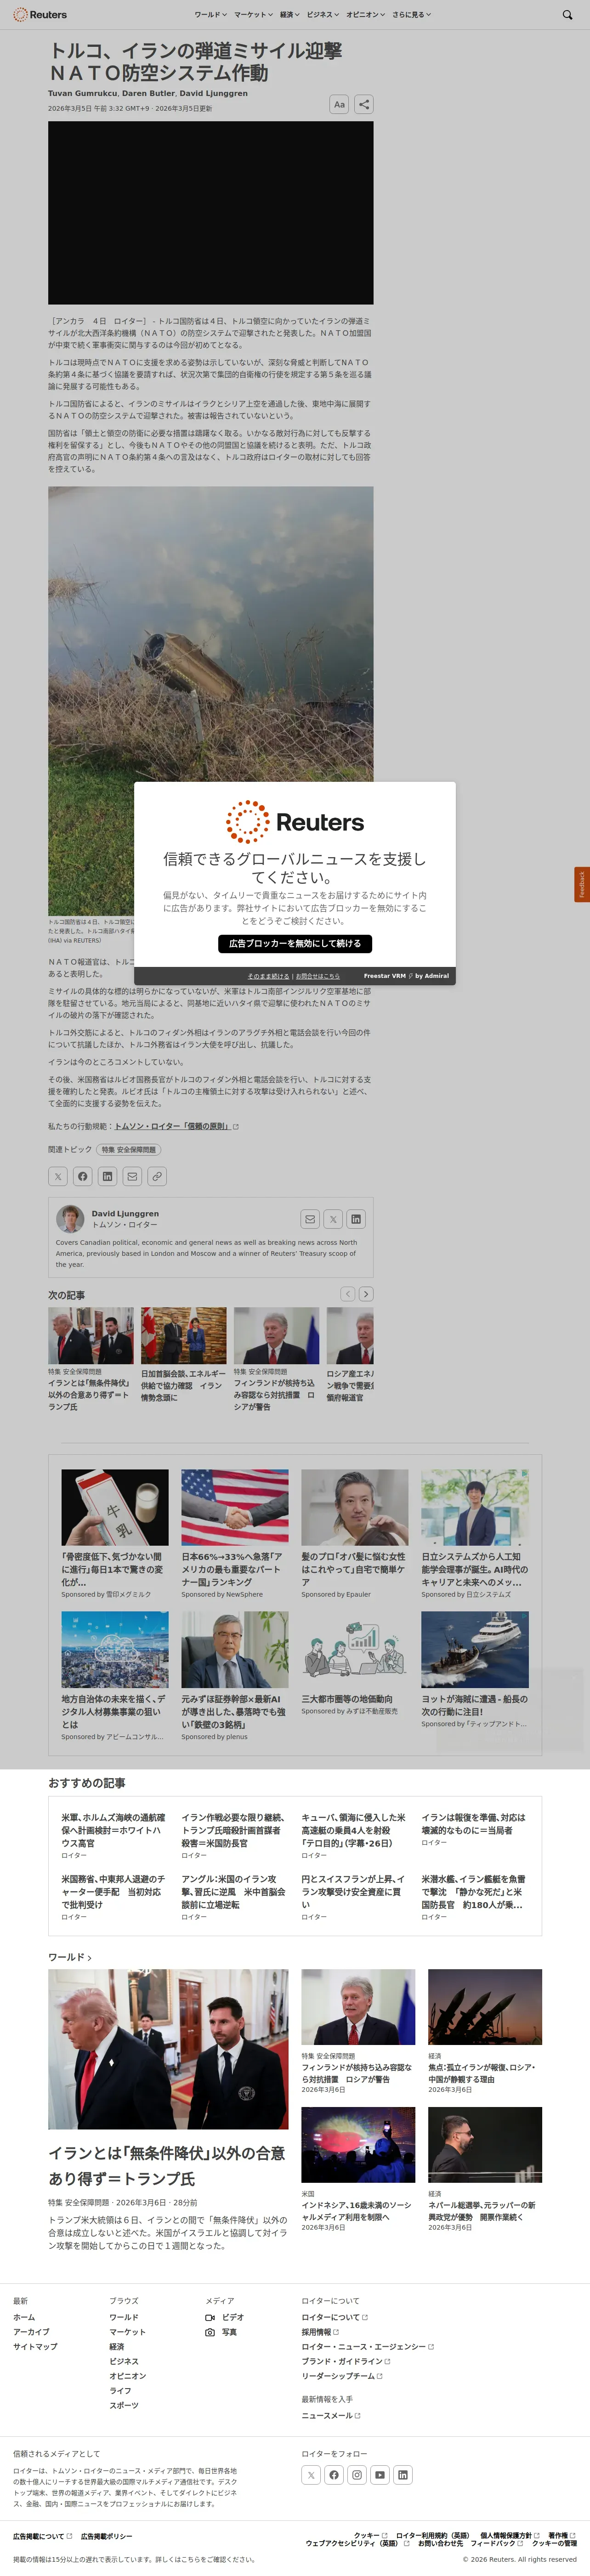The image size is (590, 2576).
Task: Follow Reuters on YouTube in footer
Action: [x=380, y=2475]
